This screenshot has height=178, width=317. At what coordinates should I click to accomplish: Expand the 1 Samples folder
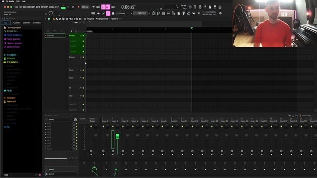point(10,55)
